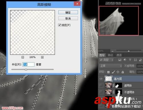The image size is (143, 110).
Task: Zoom out the blur preview with minus icon
Action: pyautogui.click(x=23, y=57)
